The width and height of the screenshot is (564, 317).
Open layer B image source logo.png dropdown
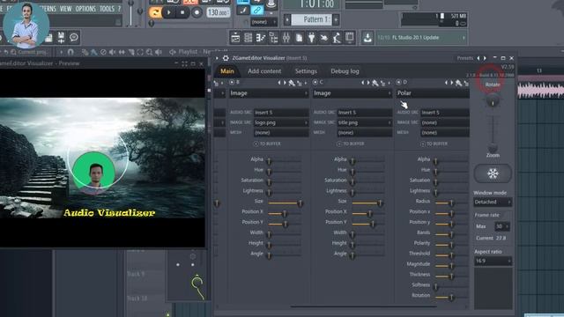[x=281, y=122]
